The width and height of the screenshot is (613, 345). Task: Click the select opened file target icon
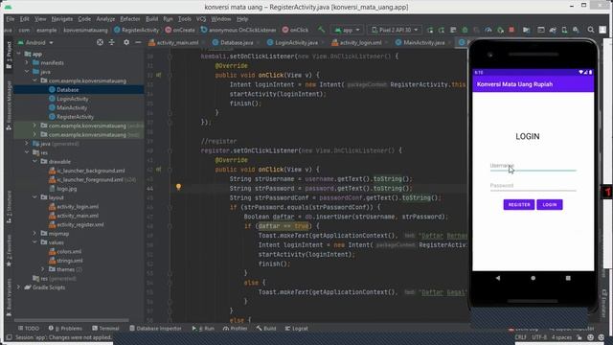[x=100, y=42]
